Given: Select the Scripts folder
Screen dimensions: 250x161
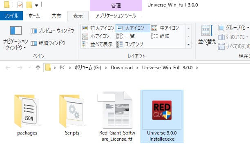Looking at the screenshot, I should [x=72, y=115].
